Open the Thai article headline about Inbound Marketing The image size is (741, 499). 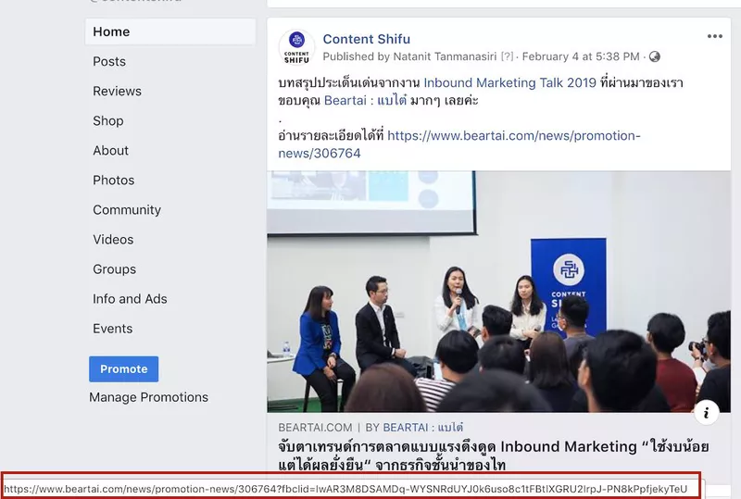tap(494, 455)
